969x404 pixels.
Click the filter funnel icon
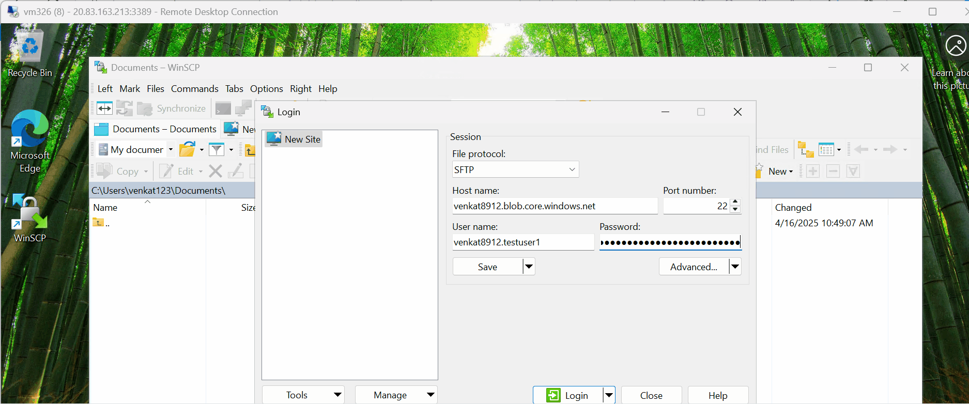216,150
